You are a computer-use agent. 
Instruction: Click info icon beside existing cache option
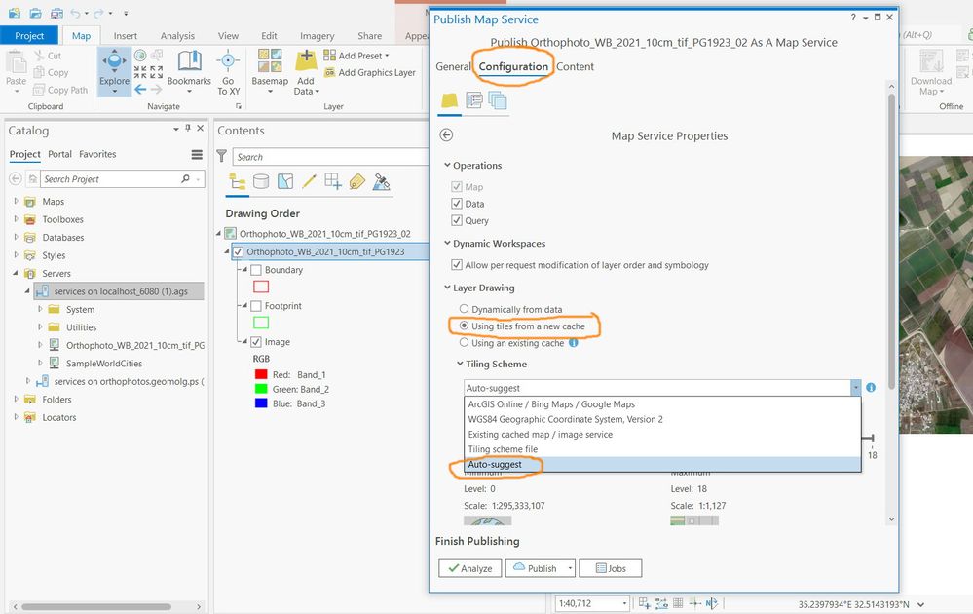tap(574, 343)
